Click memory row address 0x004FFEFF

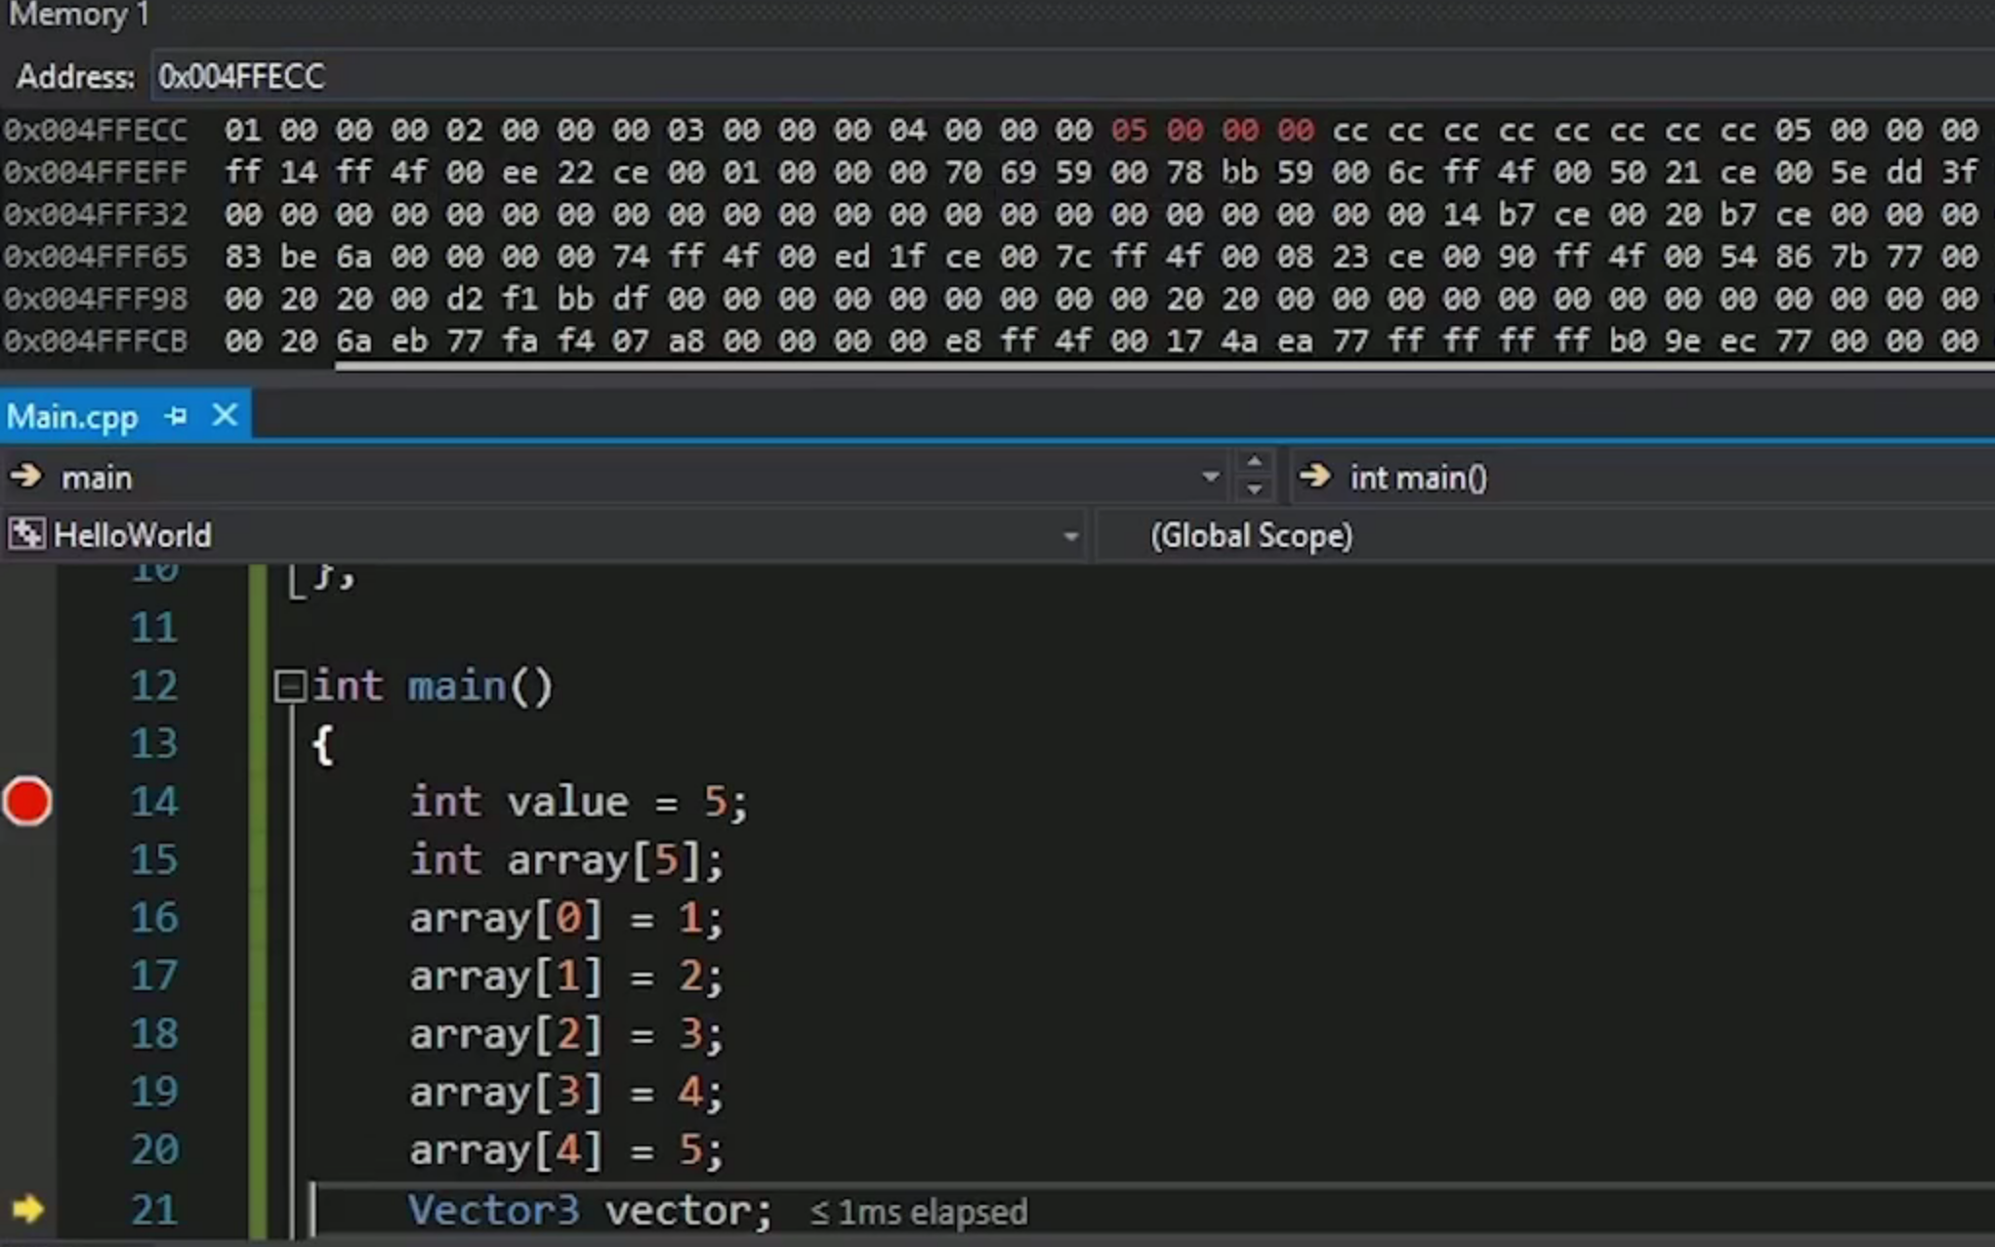(x=96, y=172)
